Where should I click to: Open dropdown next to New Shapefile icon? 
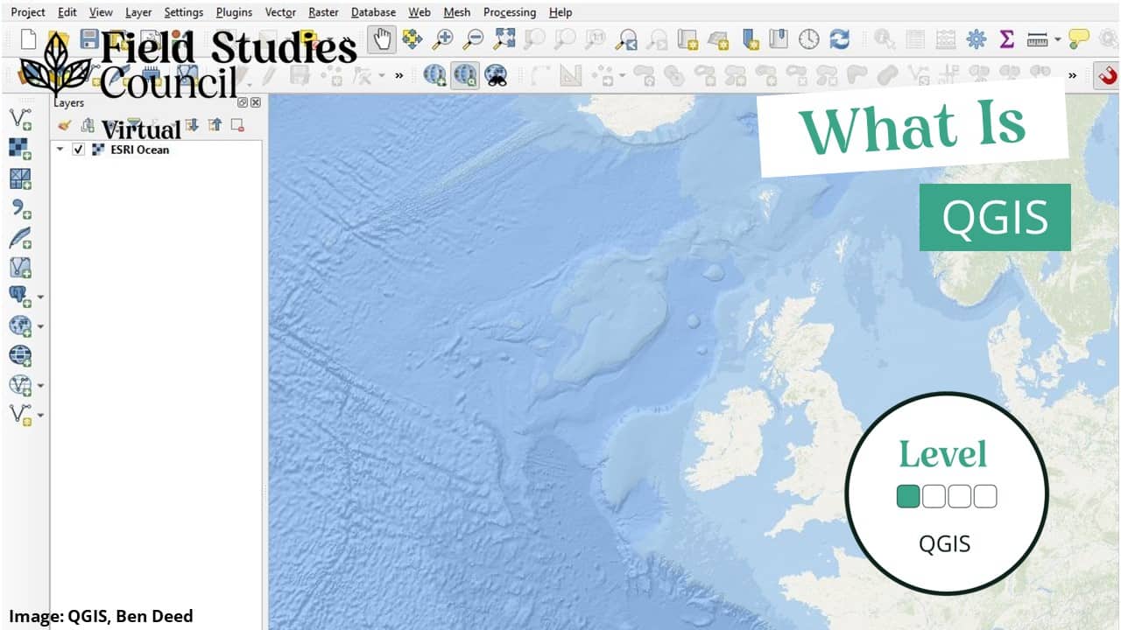(40, 415)
